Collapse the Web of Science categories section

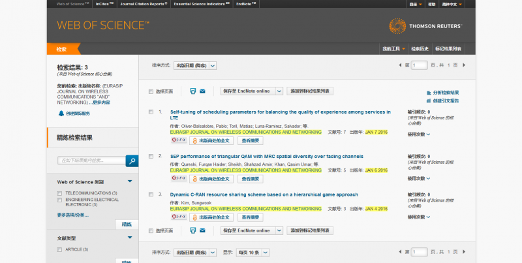[130, 181]
